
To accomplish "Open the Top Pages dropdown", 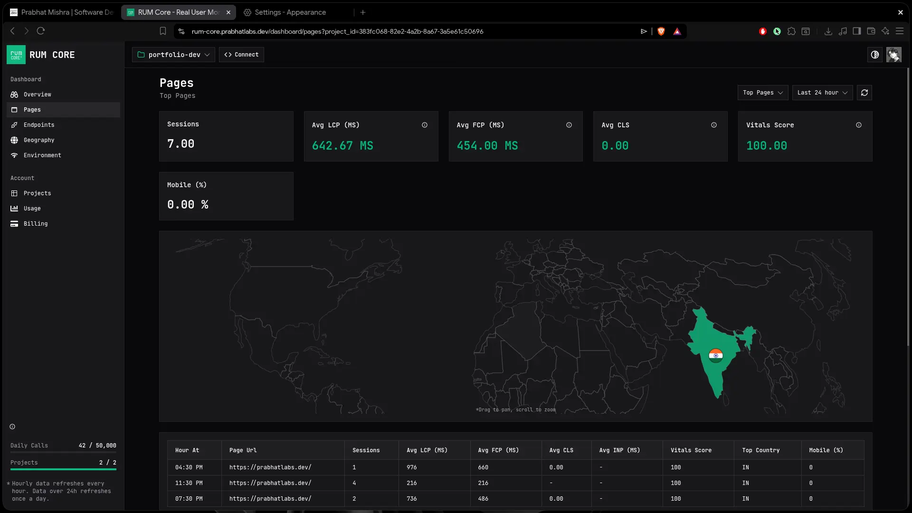I will tap(762, 93).
